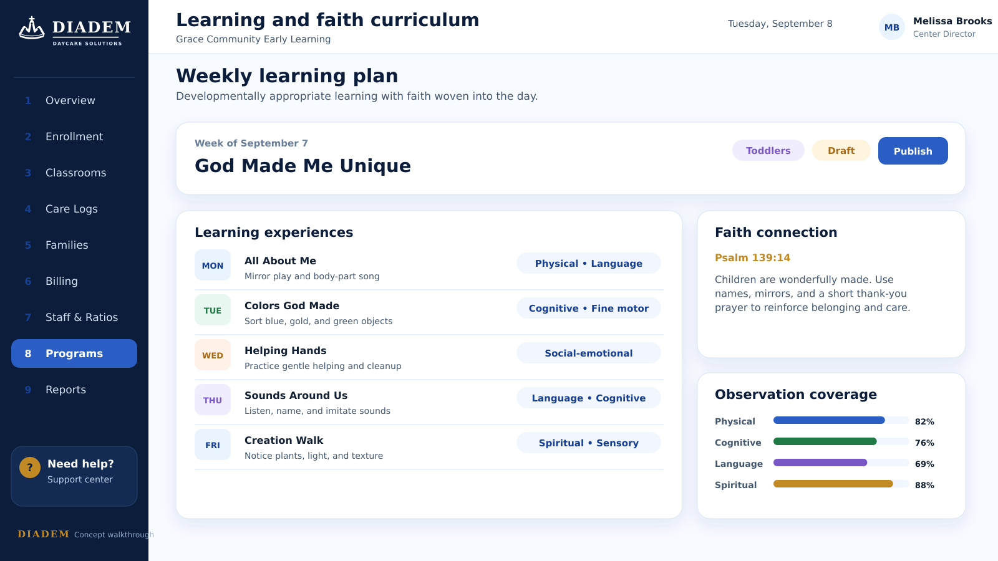Open the Reports page

pos(74,390)
